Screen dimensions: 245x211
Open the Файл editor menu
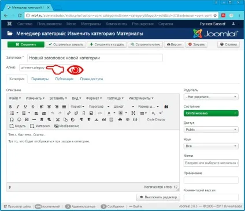(x=15, y=98)
